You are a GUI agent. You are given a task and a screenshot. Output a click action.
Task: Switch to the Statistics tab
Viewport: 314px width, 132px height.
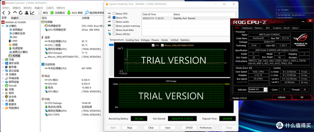[185, 40]
